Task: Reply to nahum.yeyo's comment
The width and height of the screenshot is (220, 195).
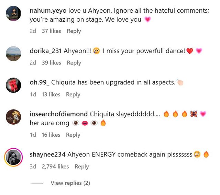Action: [74, 31]
